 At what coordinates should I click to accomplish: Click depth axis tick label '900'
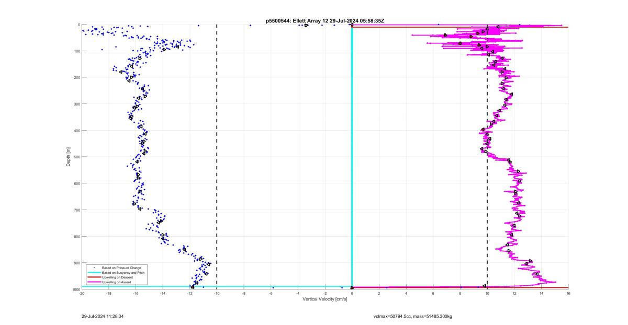tap(76, 263)
